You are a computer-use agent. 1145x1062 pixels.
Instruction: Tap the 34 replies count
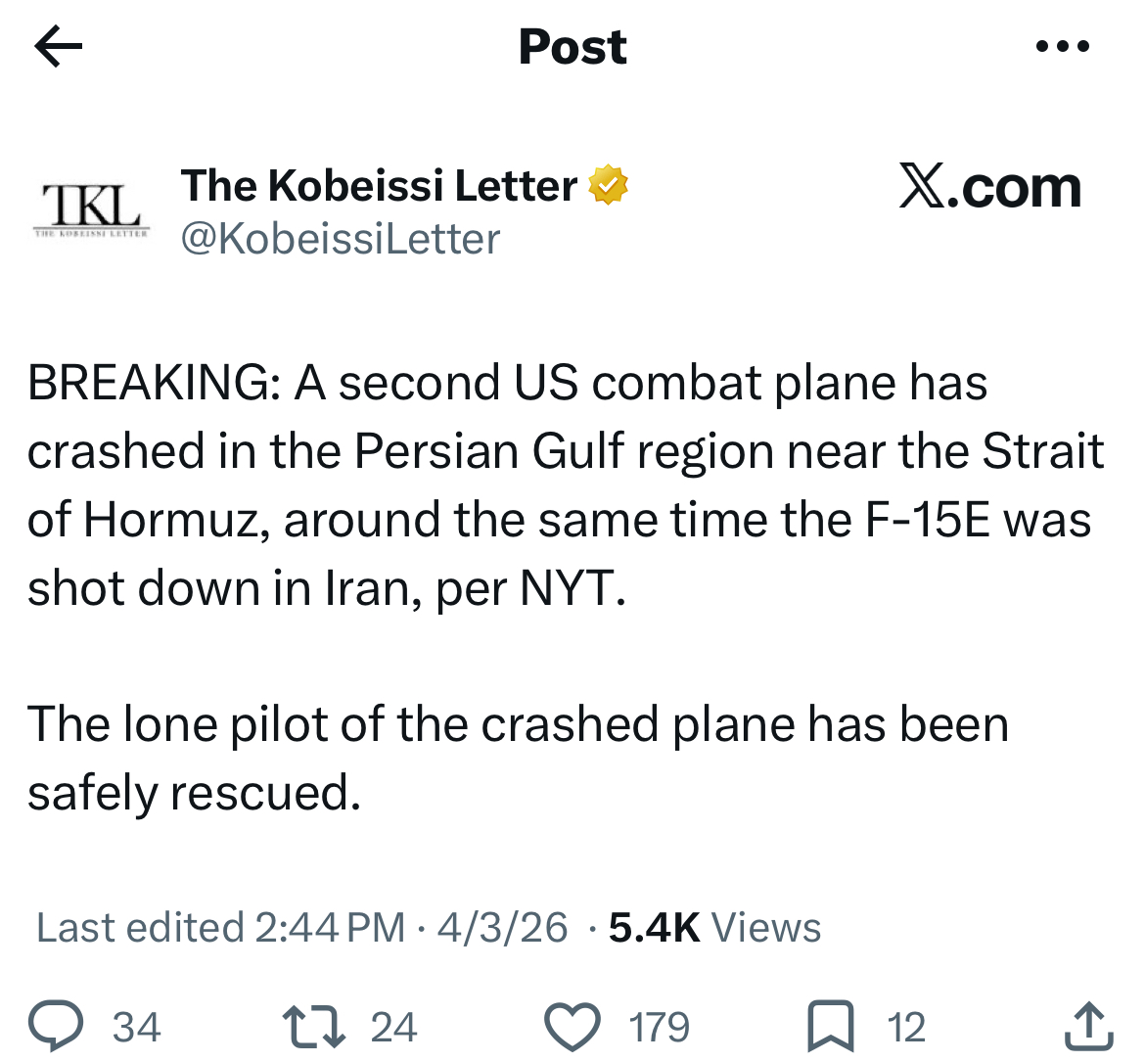coord(137,1027)
